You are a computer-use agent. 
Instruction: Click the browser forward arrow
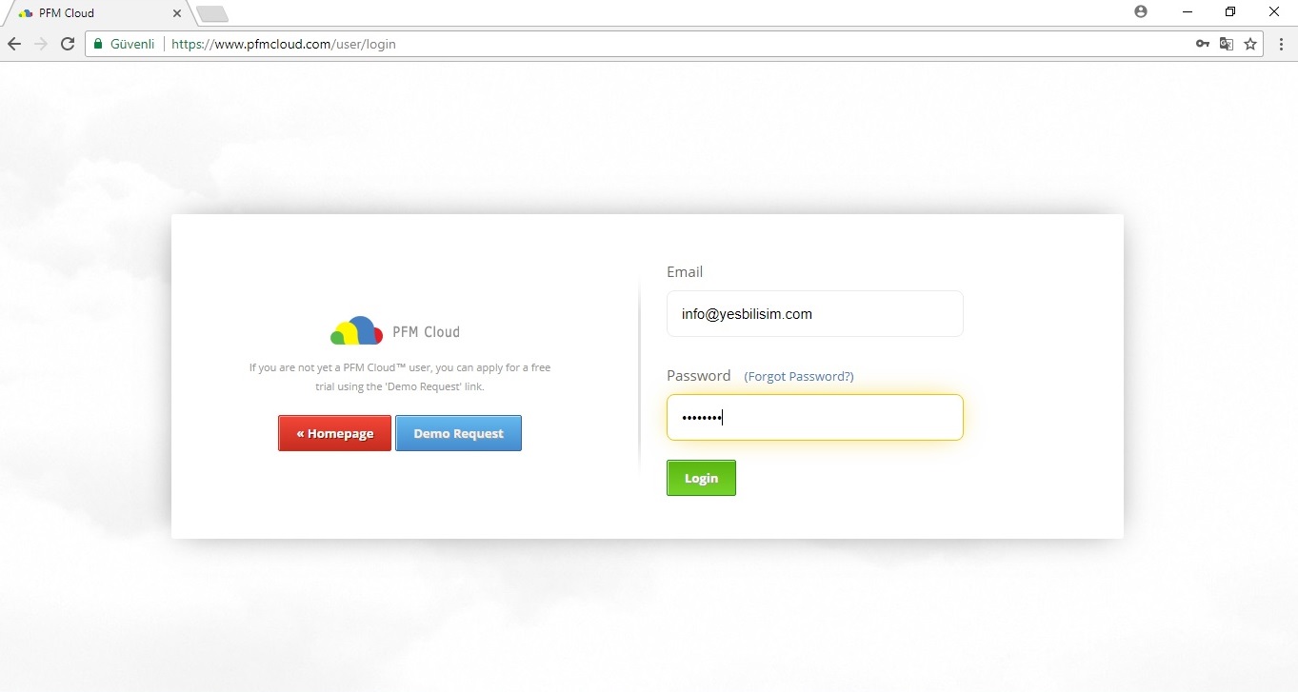[x=40, y=44]
